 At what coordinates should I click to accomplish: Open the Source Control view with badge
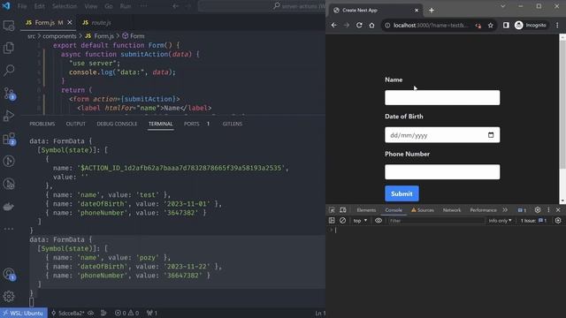click(9, 94)
